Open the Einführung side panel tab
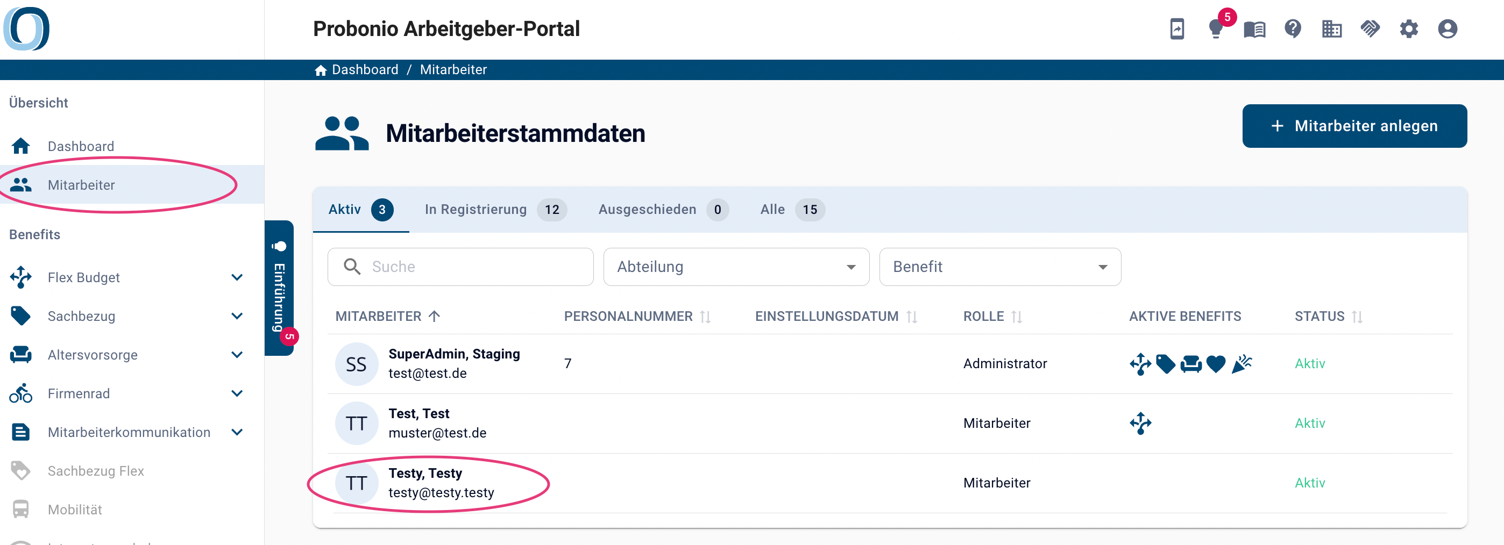Viewport: 1504px width, 545px height. (x=279, y=288)
